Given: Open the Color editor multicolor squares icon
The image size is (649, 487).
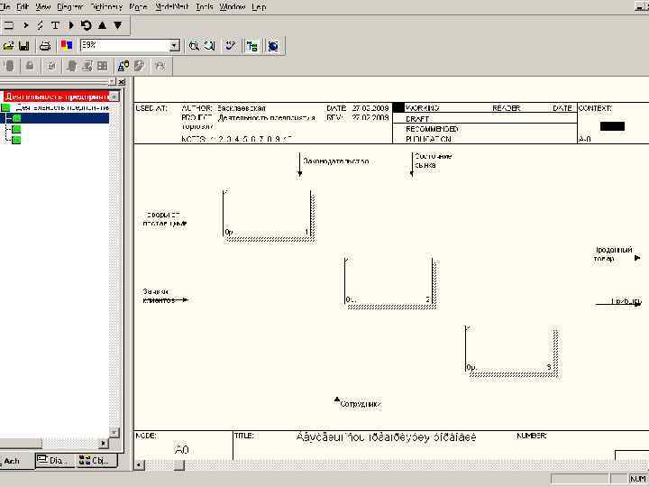Looking at the screenshot, I should [x=67, y=45].
